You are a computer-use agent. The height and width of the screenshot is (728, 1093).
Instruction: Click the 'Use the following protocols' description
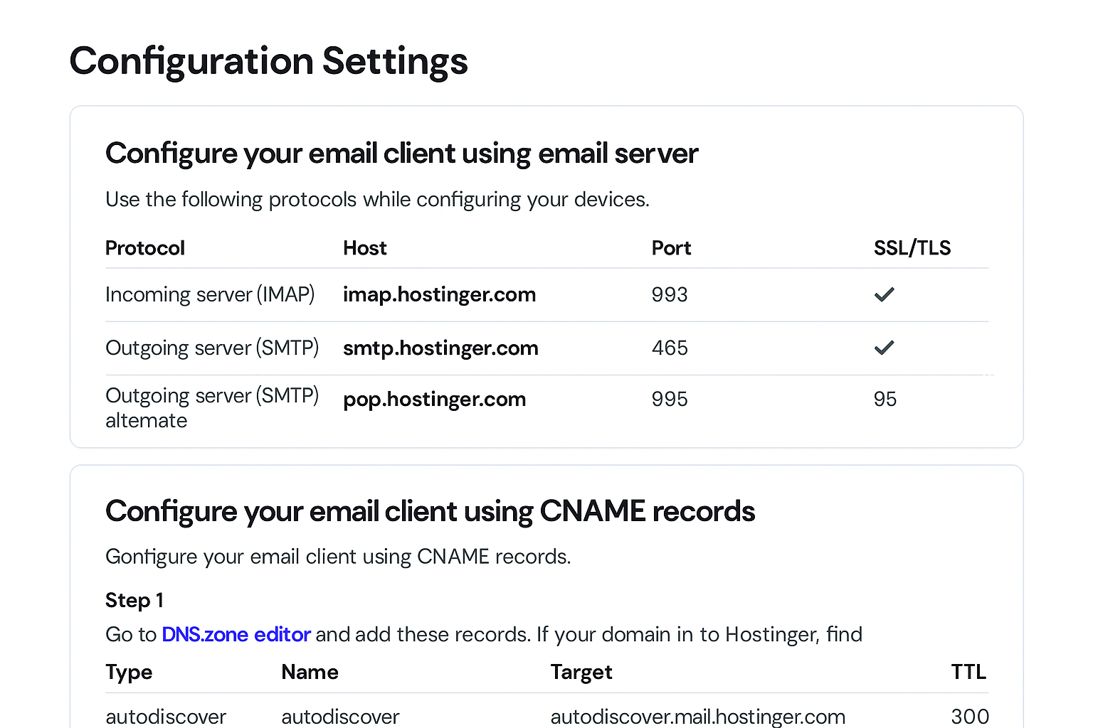[x=378, y=200]
